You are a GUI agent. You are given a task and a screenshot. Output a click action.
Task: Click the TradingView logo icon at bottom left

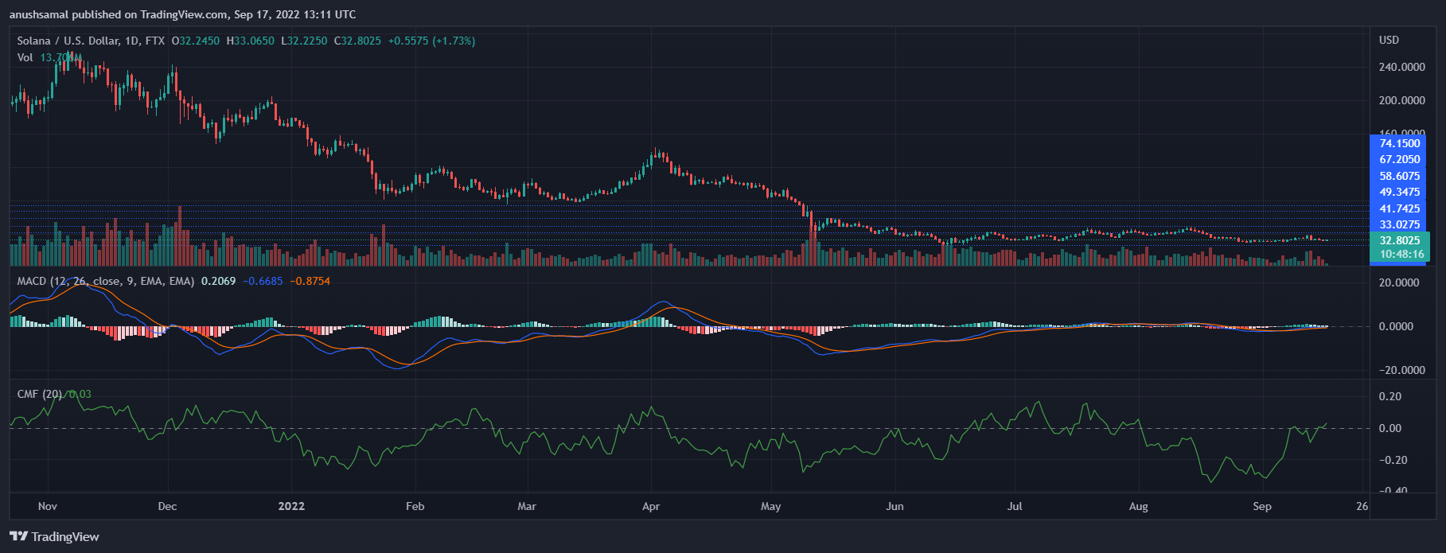tap(18, 536)
